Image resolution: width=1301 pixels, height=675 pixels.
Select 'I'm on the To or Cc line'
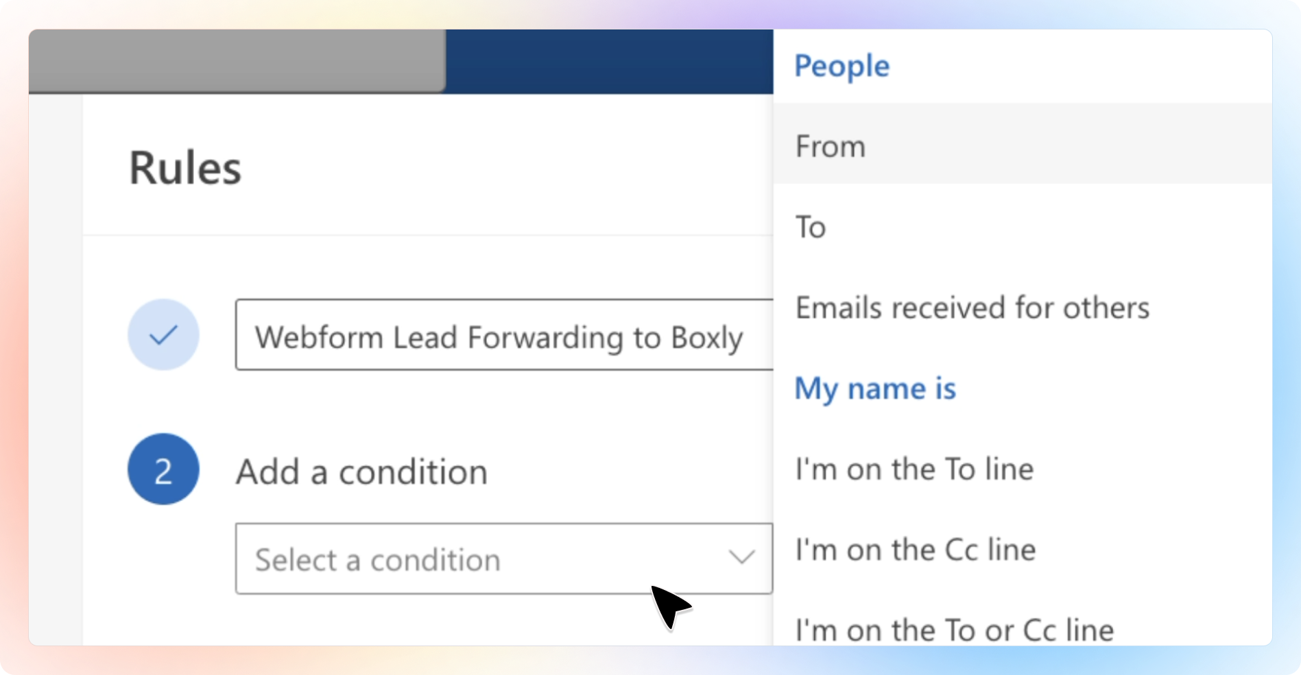point(955,629)
